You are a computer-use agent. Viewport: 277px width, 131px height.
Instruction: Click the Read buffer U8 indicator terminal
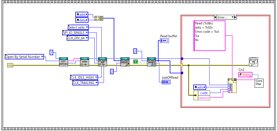click(164, 41)
